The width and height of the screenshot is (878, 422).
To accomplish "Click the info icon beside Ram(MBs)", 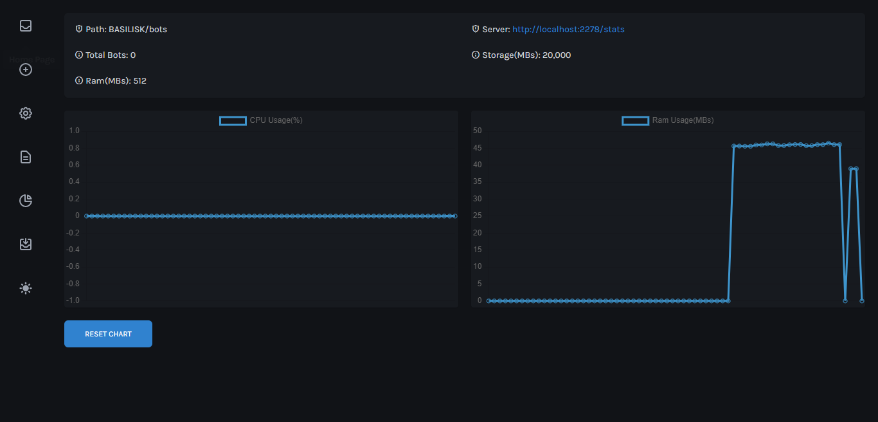I will coord(78,80).
